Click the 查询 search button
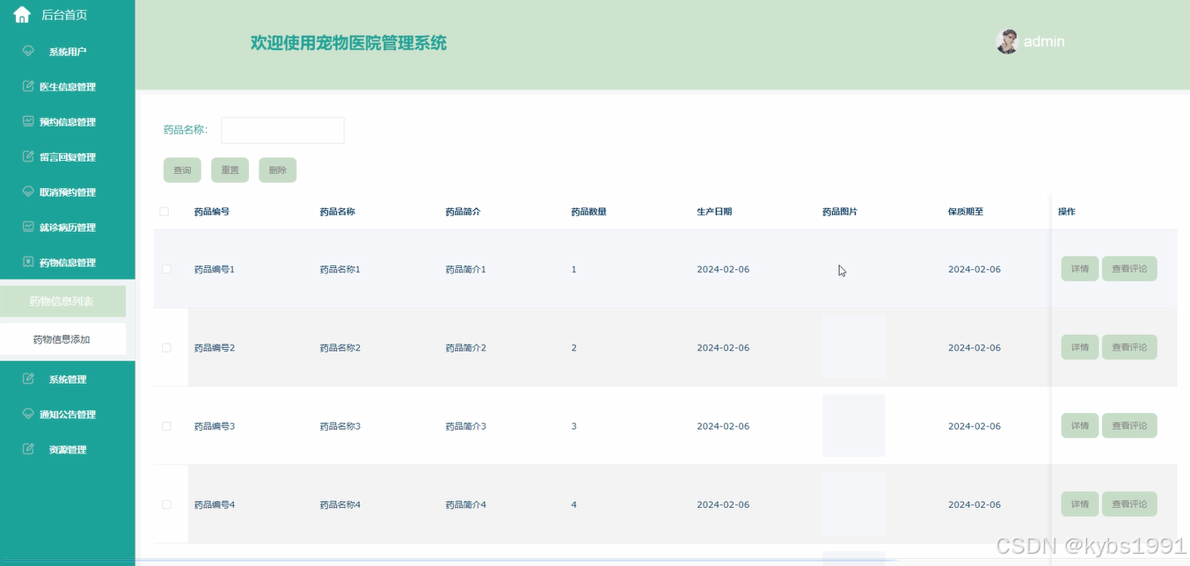This screenshot has height=566, width=1190. [x=182, y=171]
